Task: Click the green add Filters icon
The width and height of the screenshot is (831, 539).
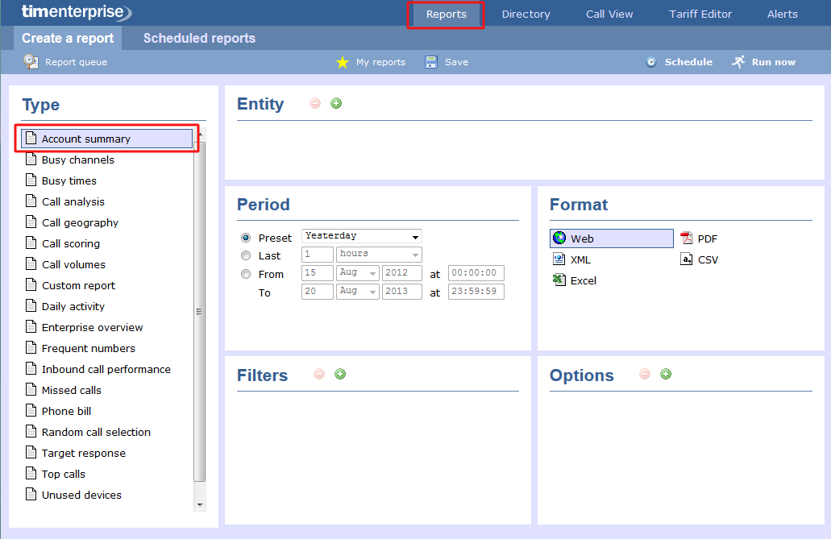Action: pyautogui.click(x=340, y=374)
